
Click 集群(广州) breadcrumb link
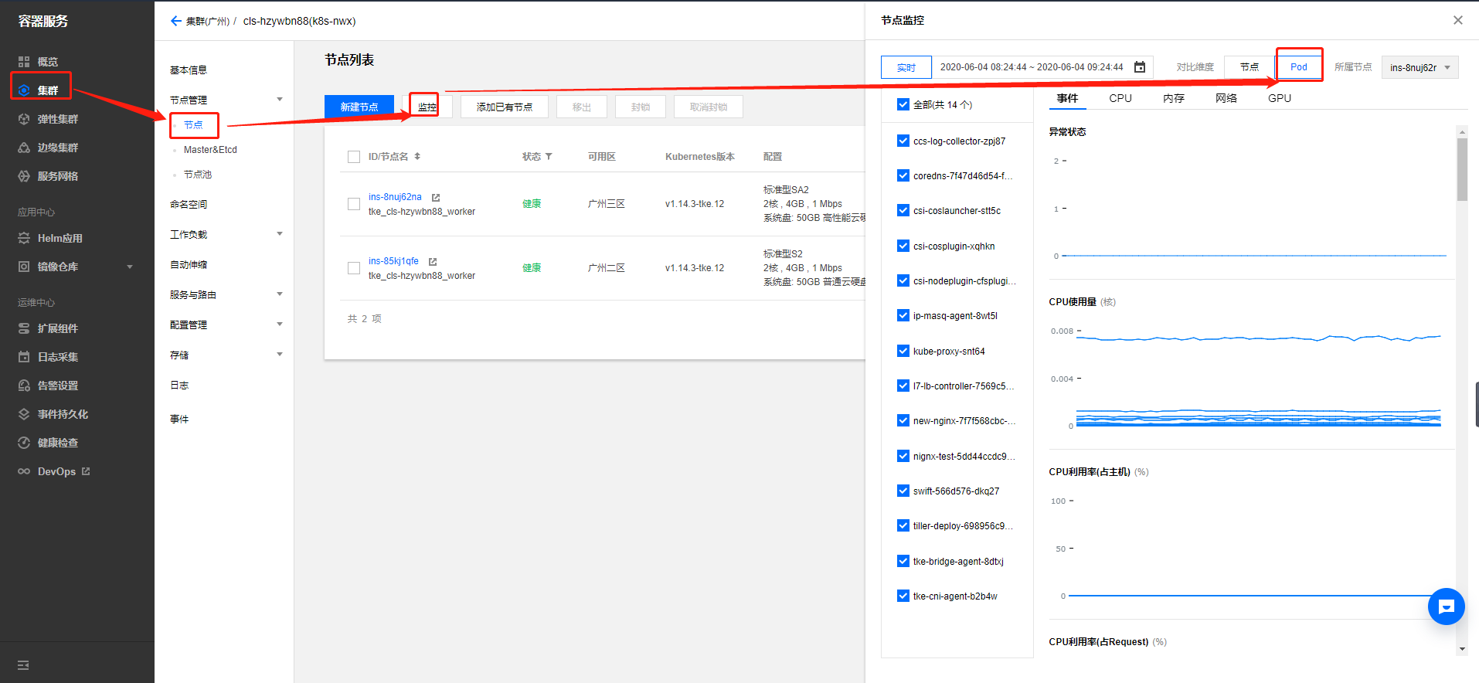(208, 21)
